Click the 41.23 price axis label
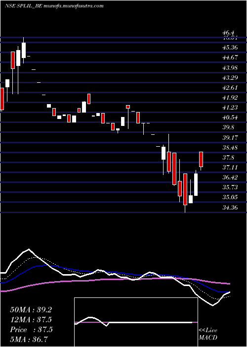 230,108
